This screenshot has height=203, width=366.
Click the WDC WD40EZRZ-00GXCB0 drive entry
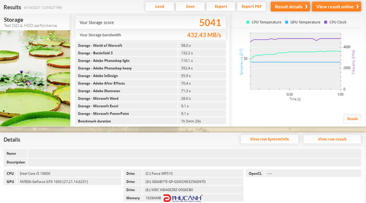click(x=169, y=190)
